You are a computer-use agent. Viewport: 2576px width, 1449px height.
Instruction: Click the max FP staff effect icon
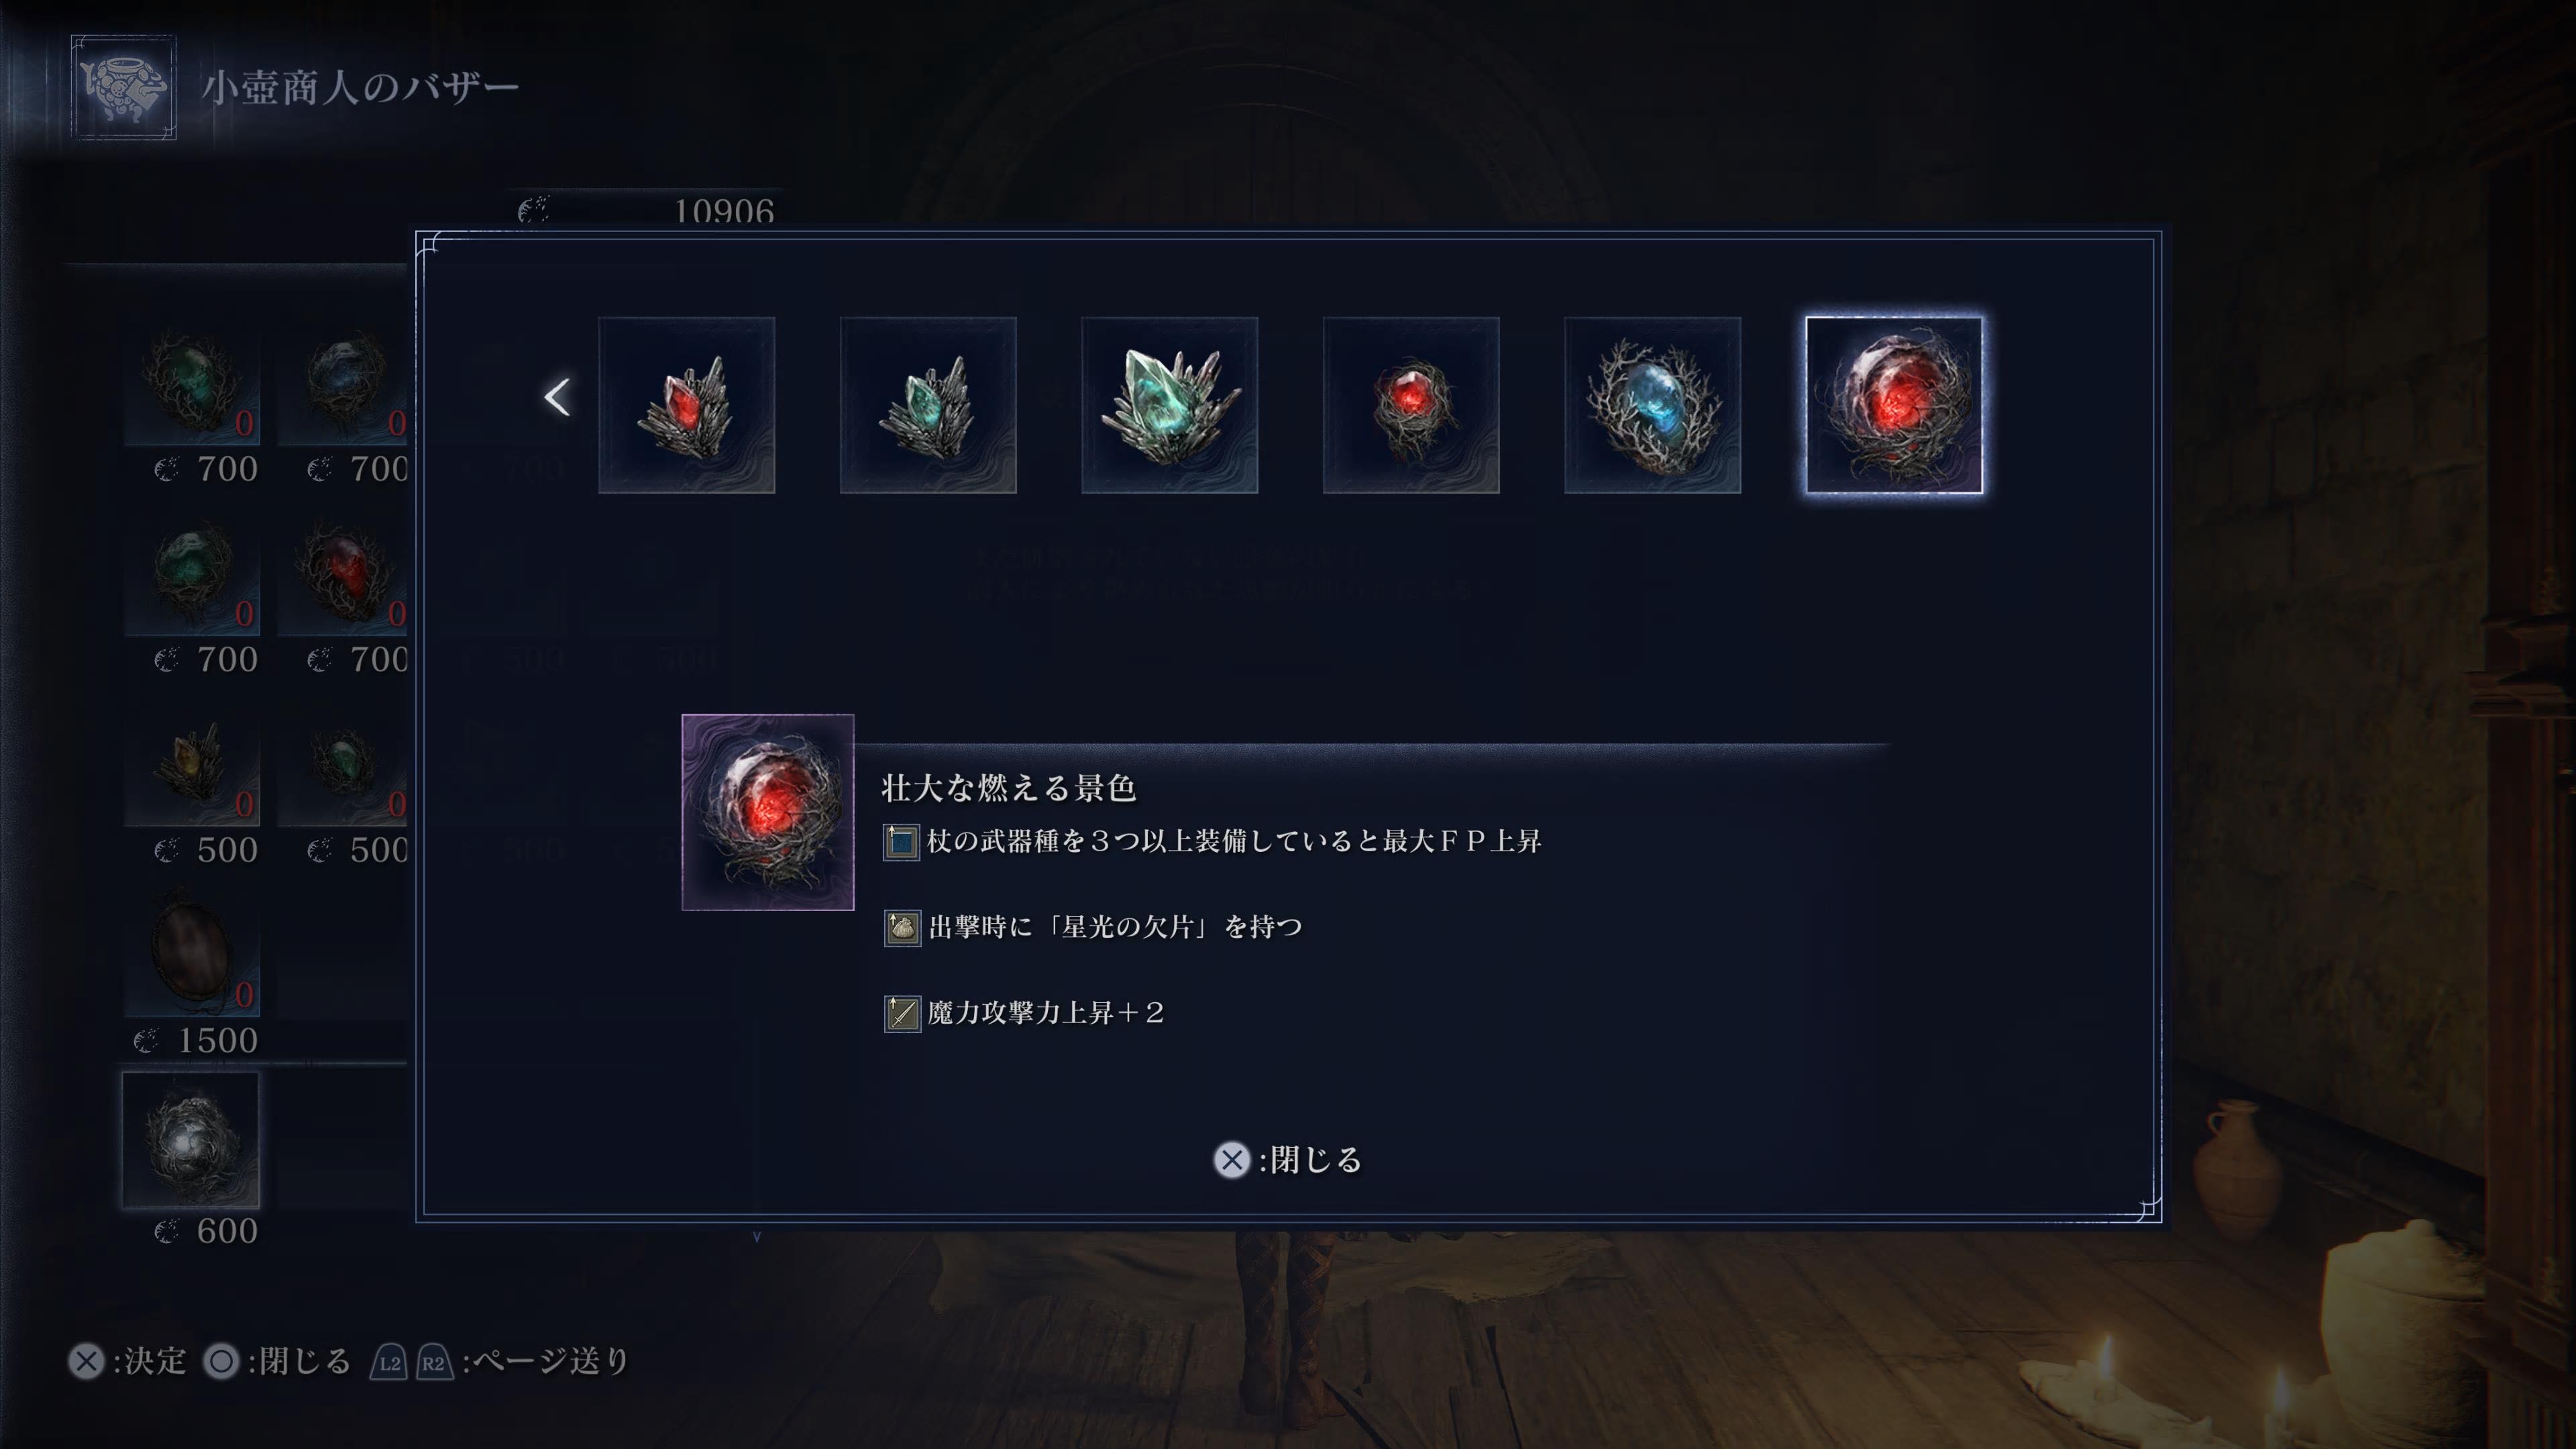tap(901, 842)
